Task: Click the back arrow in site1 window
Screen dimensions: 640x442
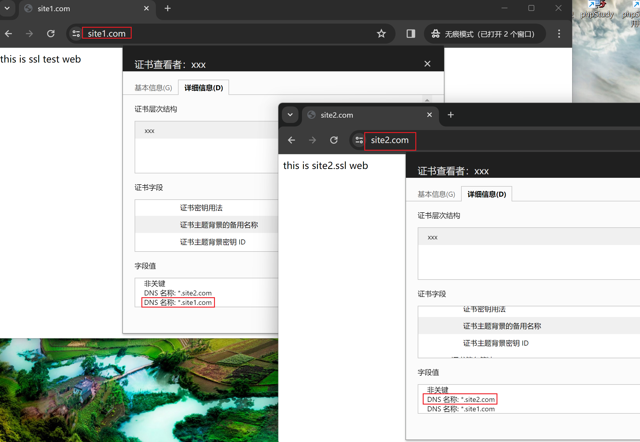Action: 9,34
